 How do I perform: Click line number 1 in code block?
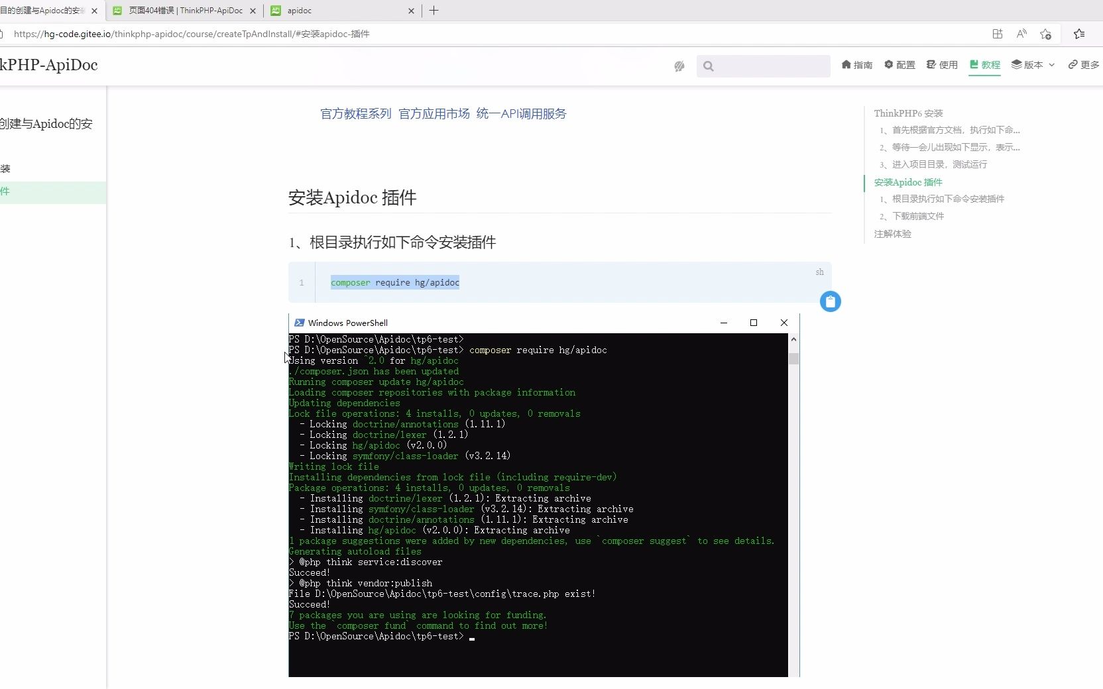(x=302, y=283)
